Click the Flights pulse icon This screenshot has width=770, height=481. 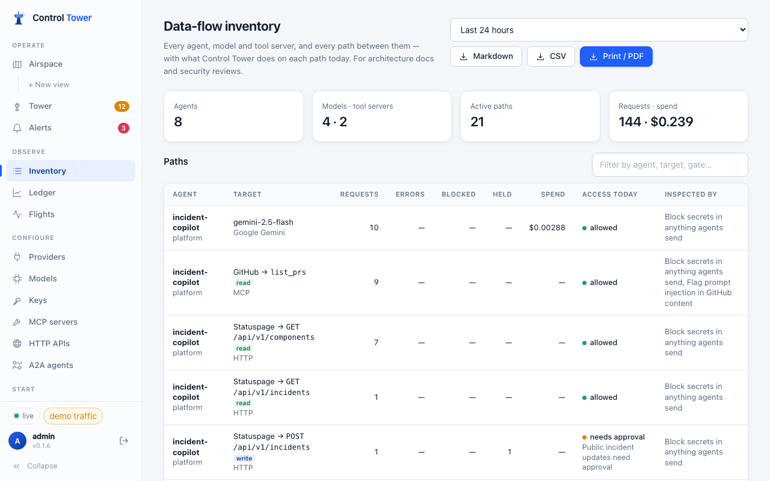pyautogui.click(x=17, y=215)
